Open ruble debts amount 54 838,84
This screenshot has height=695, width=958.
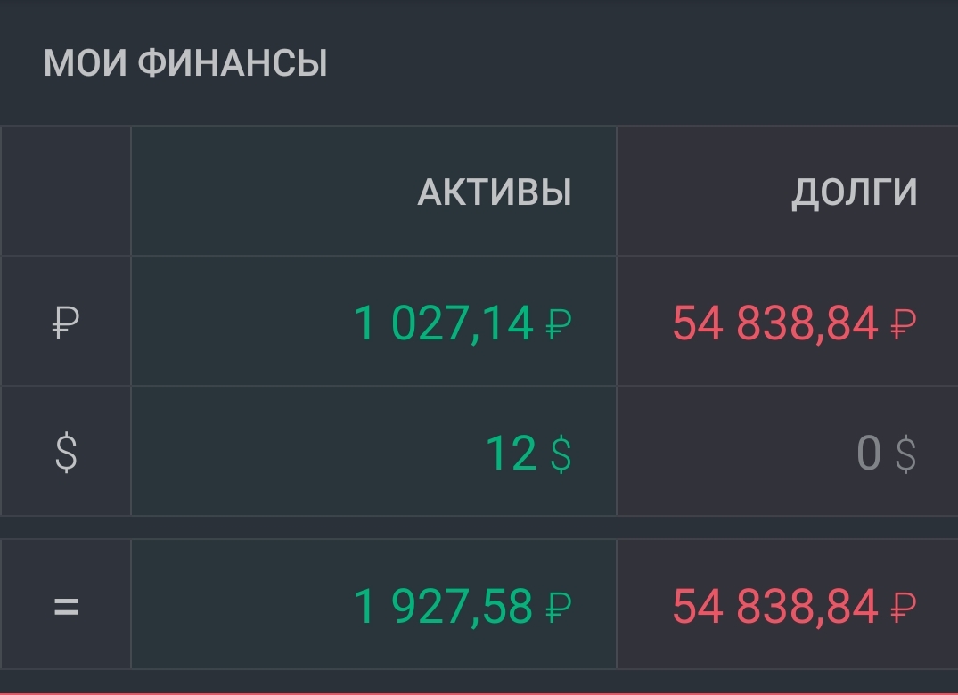[x=775, y=323]
